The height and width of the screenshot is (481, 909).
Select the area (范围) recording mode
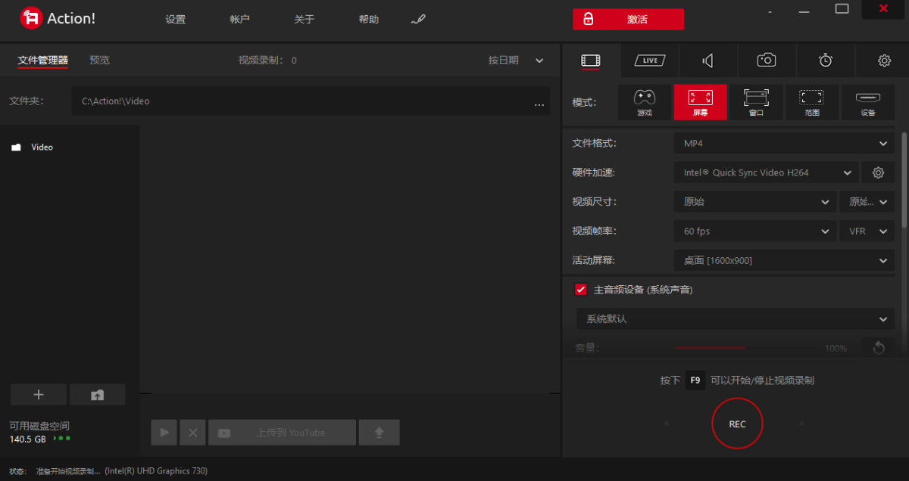[x=812, y=102]
